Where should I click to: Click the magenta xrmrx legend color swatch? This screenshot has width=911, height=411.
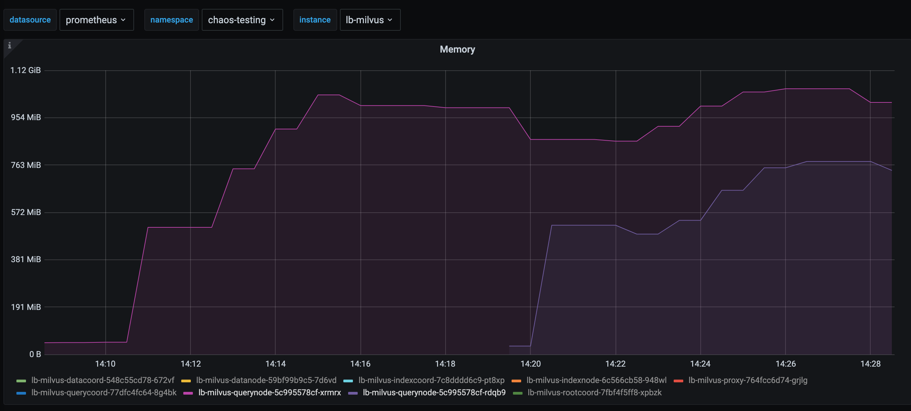click(188, 393)
